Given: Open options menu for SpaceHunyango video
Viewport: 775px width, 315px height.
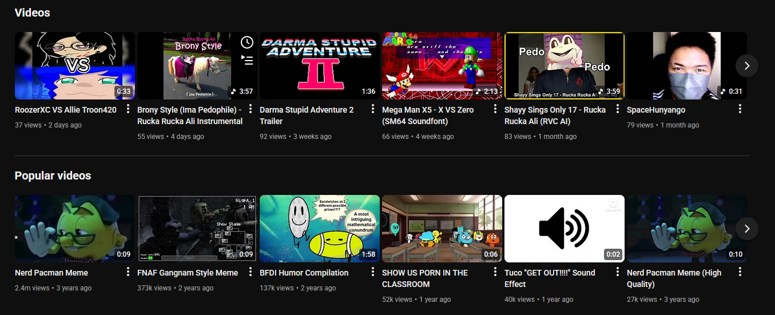Looking at the screenshot, I should (740, 109).
